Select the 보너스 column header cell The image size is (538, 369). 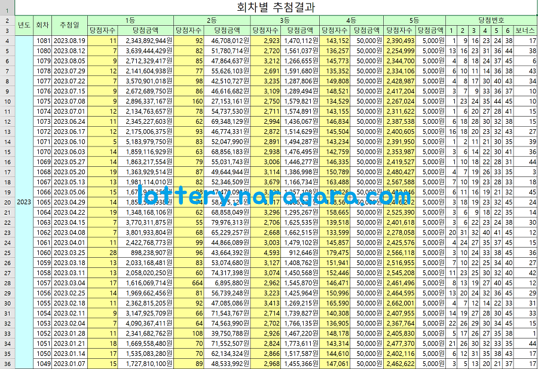tap(525, 29)
